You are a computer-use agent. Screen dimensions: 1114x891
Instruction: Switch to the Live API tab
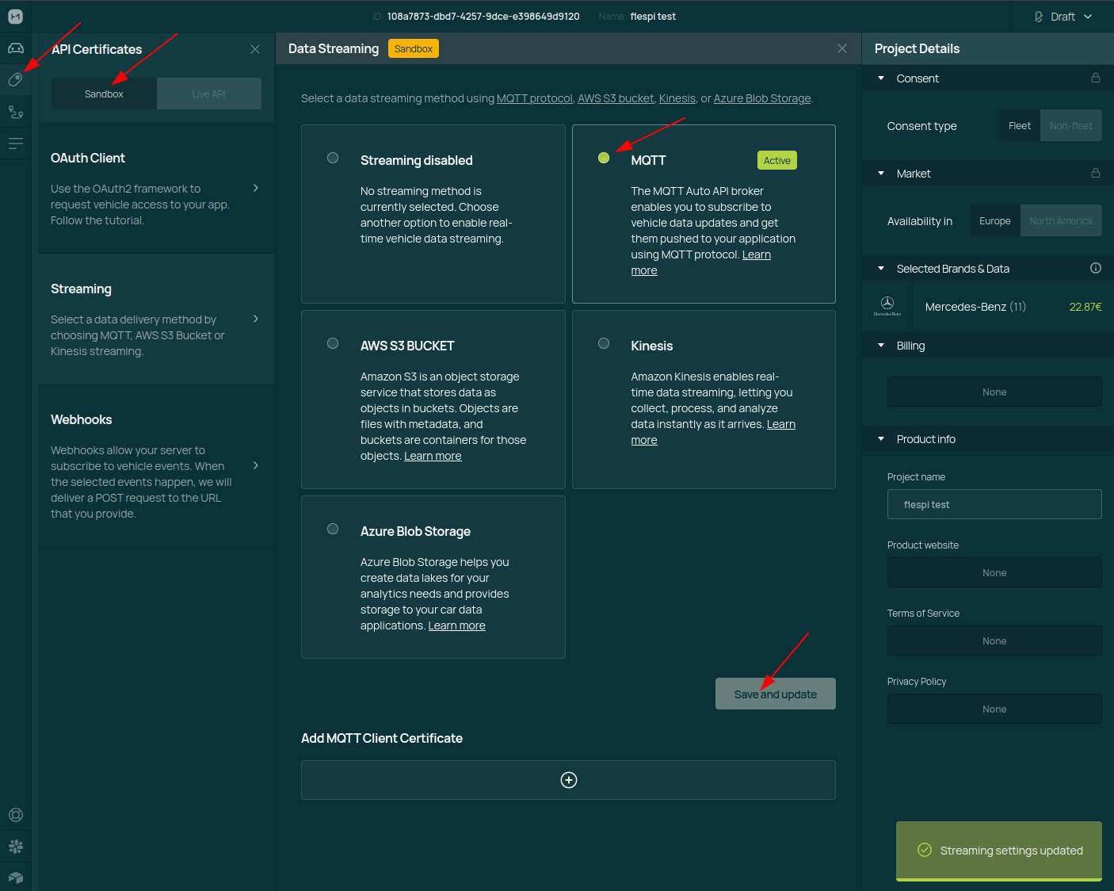click(x=209, y=94)
